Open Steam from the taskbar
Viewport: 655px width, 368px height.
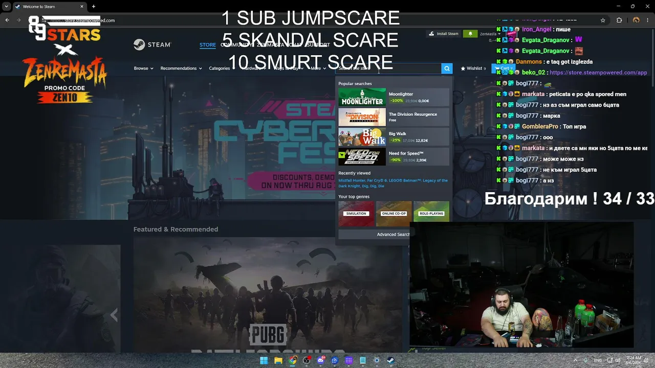coord(391,360)
